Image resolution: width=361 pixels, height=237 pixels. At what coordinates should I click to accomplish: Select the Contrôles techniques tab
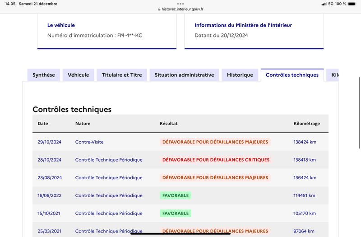292,75
